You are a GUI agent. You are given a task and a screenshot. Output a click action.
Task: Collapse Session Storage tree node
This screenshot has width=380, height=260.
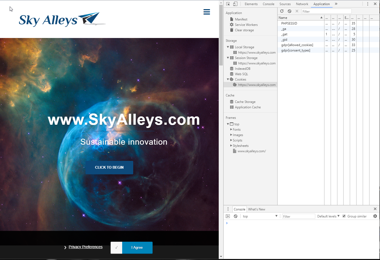tap(228, 58)
